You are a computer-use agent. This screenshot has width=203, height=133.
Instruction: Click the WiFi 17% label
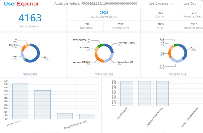(15, 58)
